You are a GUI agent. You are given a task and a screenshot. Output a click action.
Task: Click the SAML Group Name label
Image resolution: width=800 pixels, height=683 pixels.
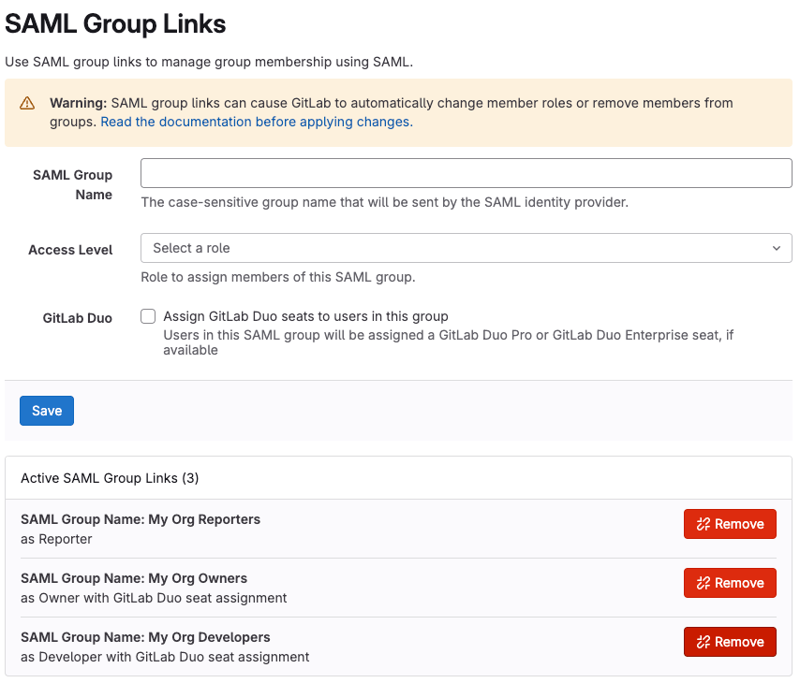tap(72, 184)
